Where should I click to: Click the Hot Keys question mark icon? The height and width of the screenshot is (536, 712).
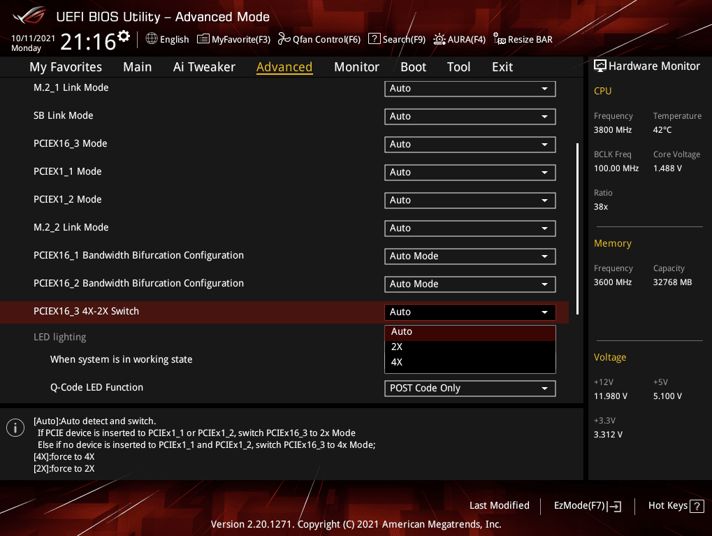pyautogui.click(x=697, y=506)
